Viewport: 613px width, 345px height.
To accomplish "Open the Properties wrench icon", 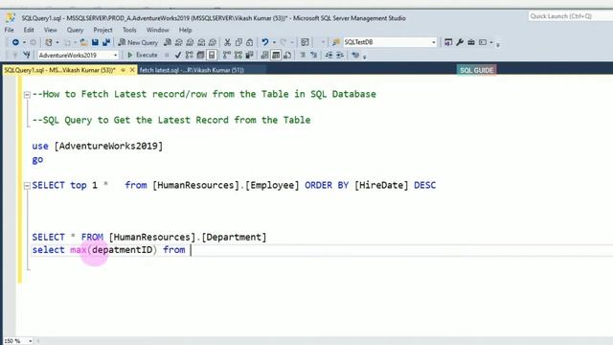I will [x=460, y=42].
